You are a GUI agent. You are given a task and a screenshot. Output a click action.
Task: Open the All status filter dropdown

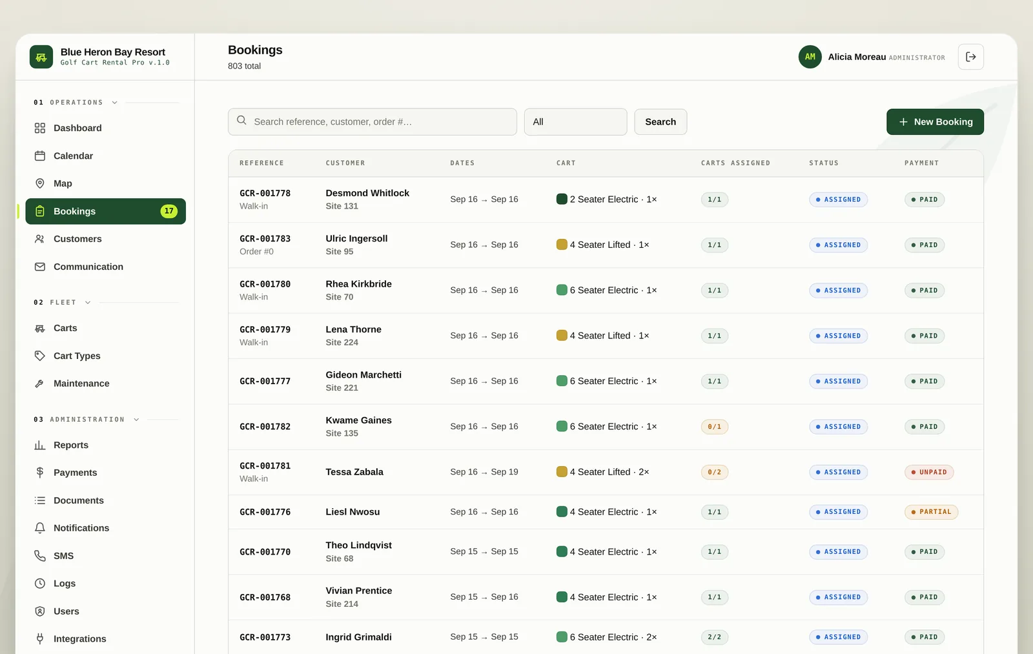(x=575, y=122)
